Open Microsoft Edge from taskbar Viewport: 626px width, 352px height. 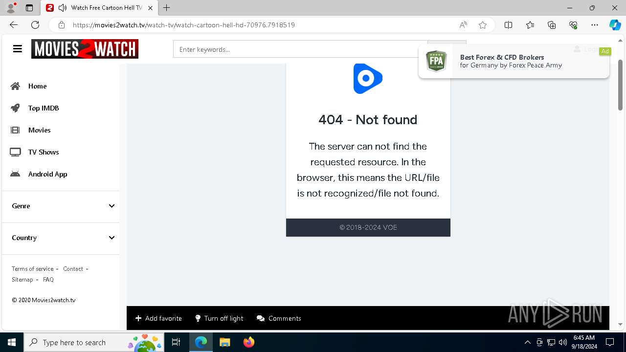[x=201, y=342]
